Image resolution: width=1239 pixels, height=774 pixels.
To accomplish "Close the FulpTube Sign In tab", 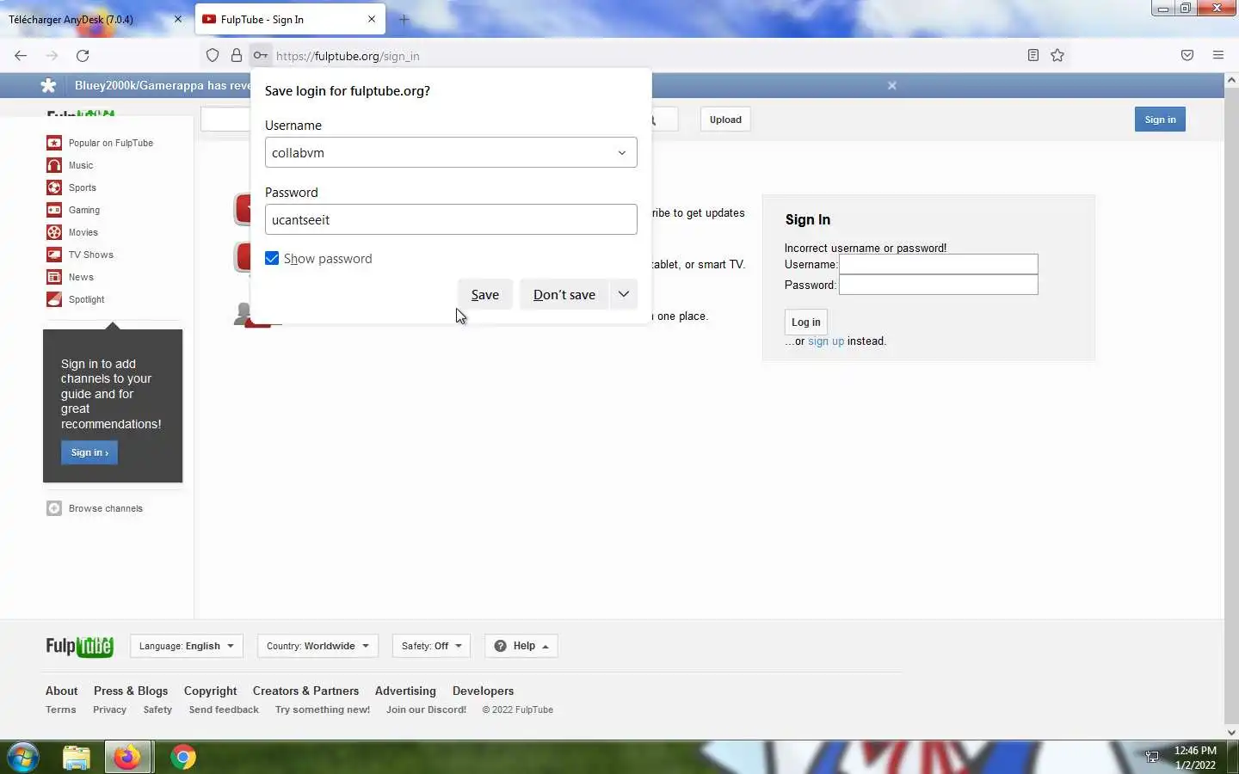I will (372, 19).
